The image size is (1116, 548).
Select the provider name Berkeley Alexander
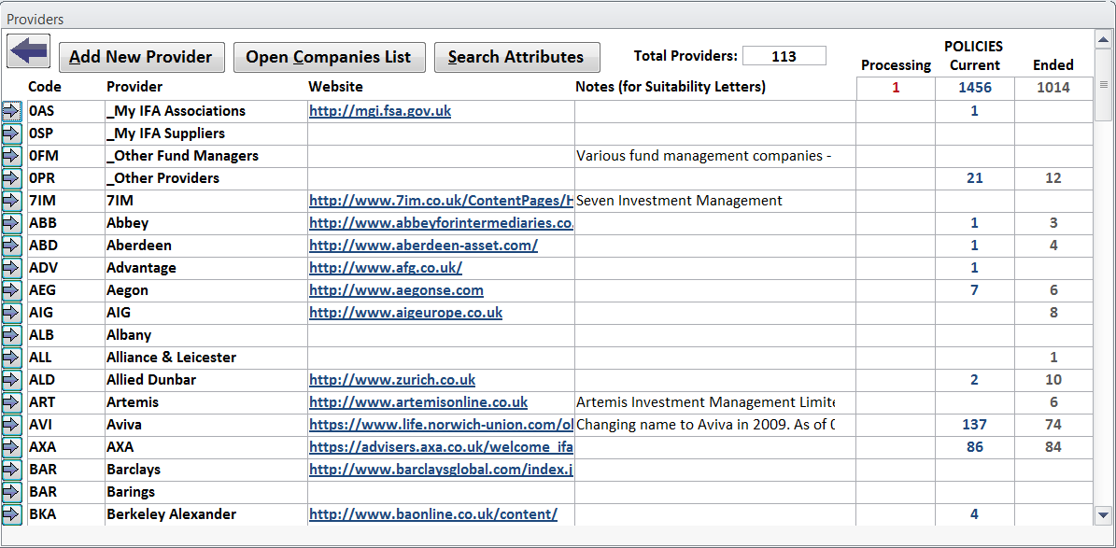pyautogui.click(x=172, y=514)
